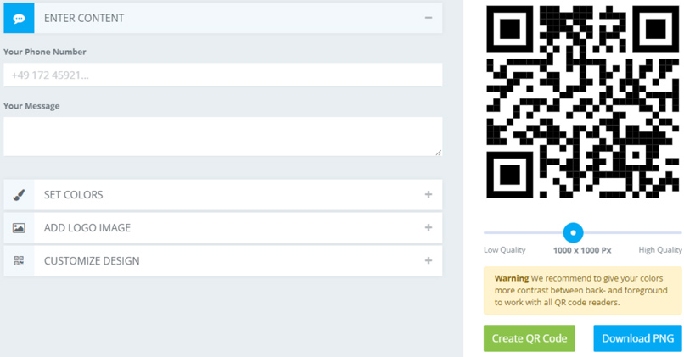684x357 pixels.
Task: Focus the Your Phone Number field
Action: pos(223,75)
